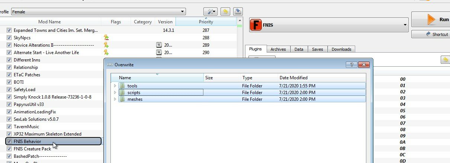Open the Female profile dropdown
This screenshot has height=163, width=450.
coord(98,12)
